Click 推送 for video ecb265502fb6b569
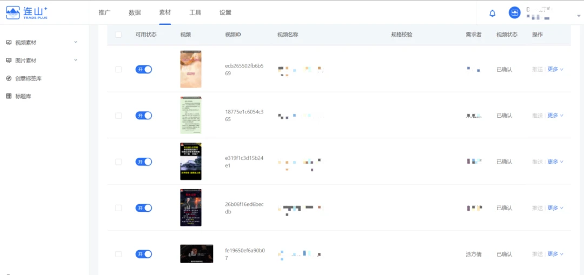This screenshot has width=584, height=275. pos(537,70)
